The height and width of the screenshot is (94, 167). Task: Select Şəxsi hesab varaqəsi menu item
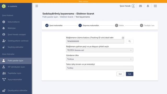coord(17,34)
